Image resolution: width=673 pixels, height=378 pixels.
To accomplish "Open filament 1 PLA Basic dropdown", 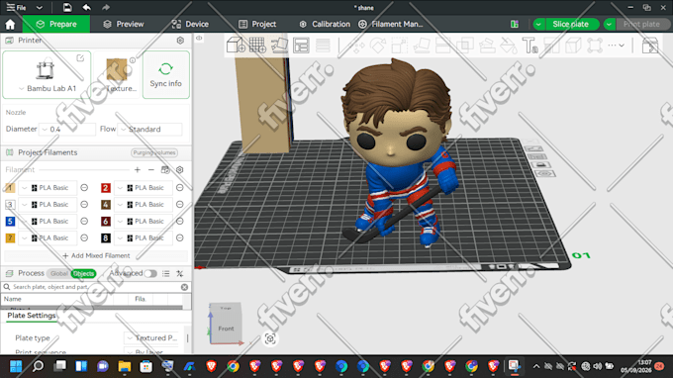I will point(48,187).
